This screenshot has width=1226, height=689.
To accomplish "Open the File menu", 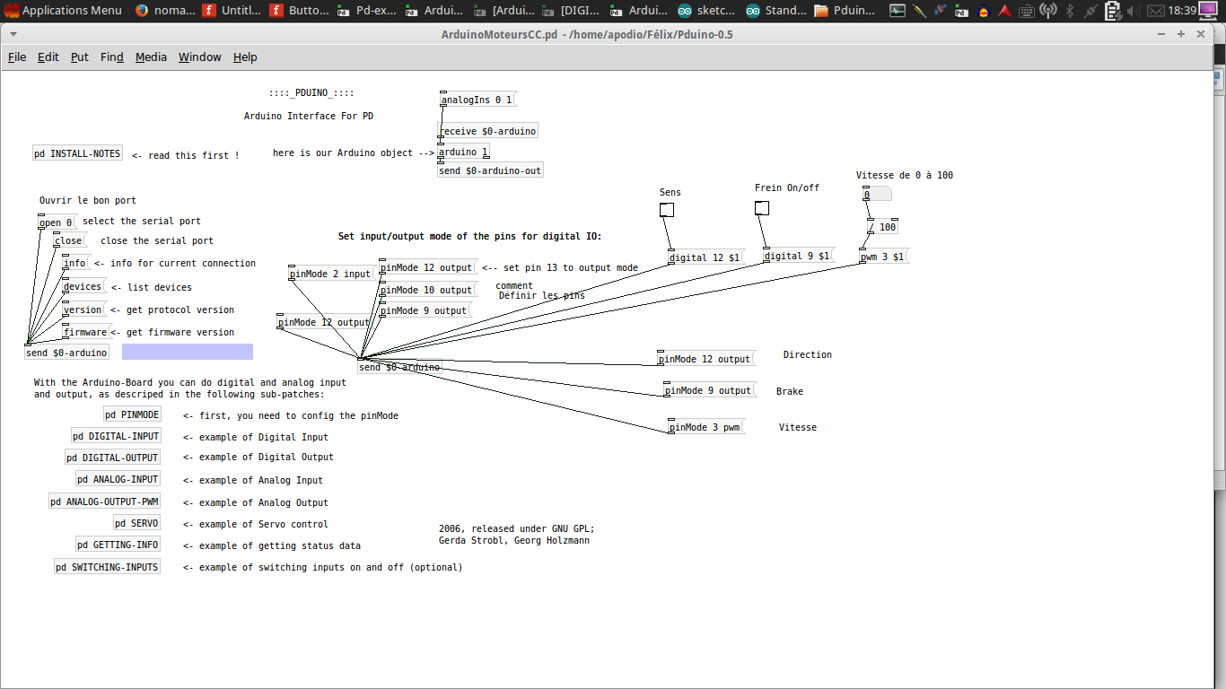I will 17,57.
